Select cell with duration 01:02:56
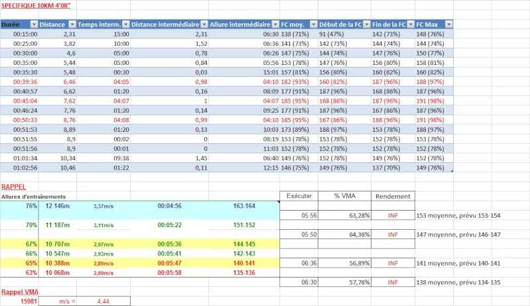The width and height of the screenshot is (530, 306). click(20, 168)
